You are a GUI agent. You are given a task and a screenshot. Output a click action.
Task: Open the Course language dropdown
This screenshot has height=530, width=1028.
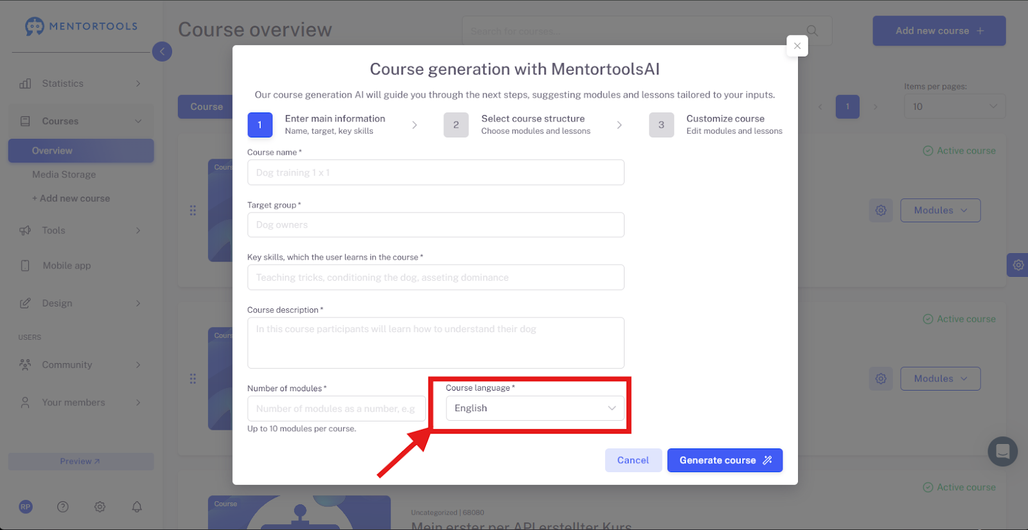click(x=535, y=409)
